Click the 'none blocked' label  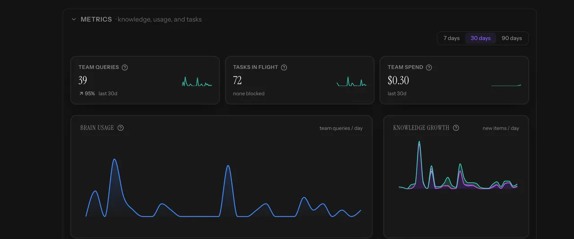point(249,94)
